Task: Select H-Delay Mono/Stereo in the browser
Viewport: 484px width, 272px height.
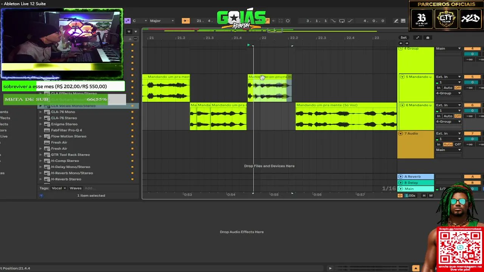Action: [x=70, y=167]
